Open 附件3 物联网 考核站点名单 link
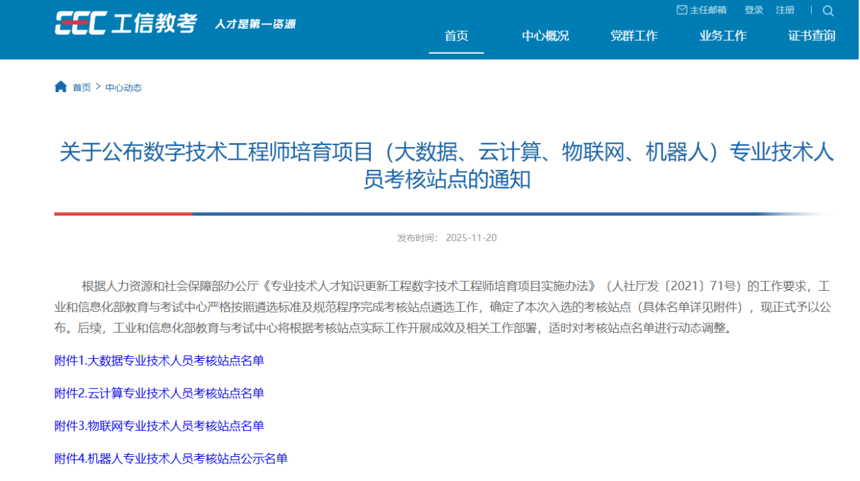Screen dimensions: 860x481 click(x=159, y=426)
